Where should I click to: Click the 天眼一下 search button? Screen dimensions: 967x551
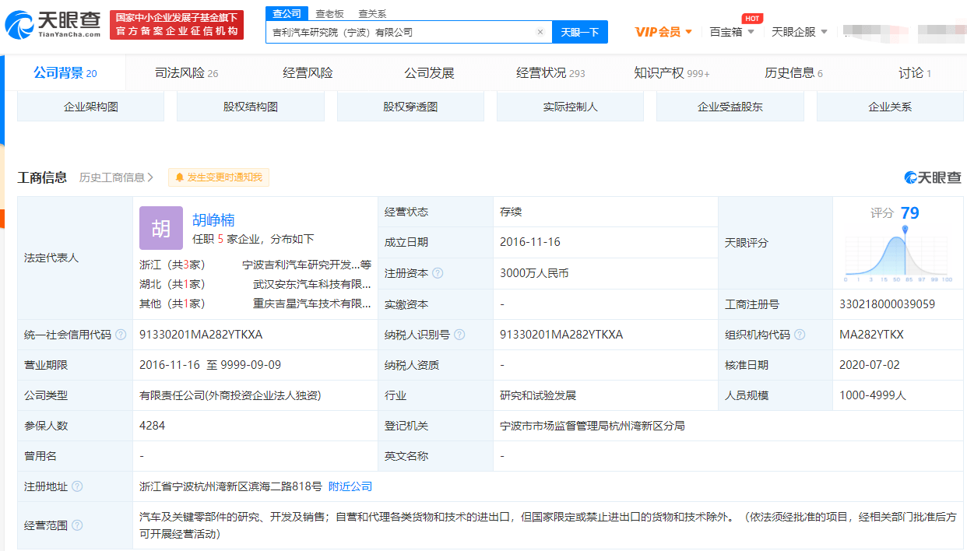click(580, 32)
